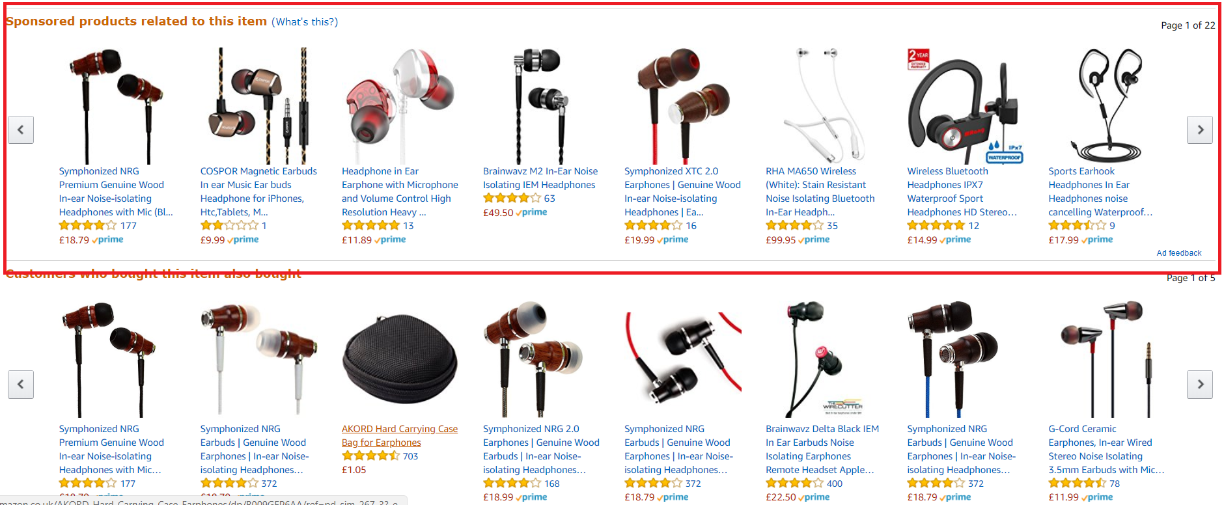Screen dimensions: 1224x505
Task: Open the Symphonized XTC 2.0 Earphones title
Action: [x=682, y=192]
